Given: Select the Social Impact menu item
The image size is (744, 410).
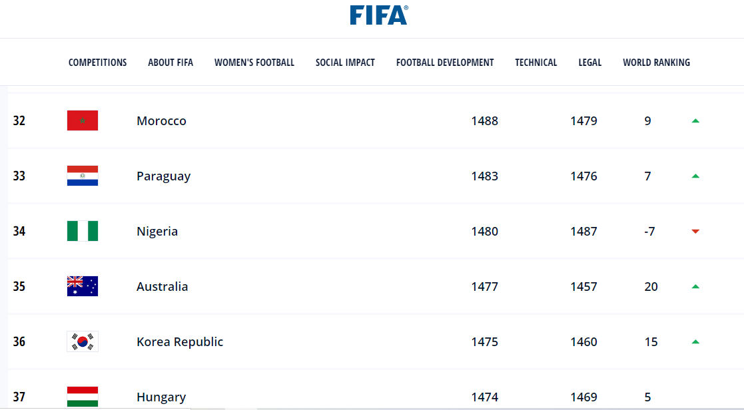Looking at the screenshot, I should click(345, 63).
